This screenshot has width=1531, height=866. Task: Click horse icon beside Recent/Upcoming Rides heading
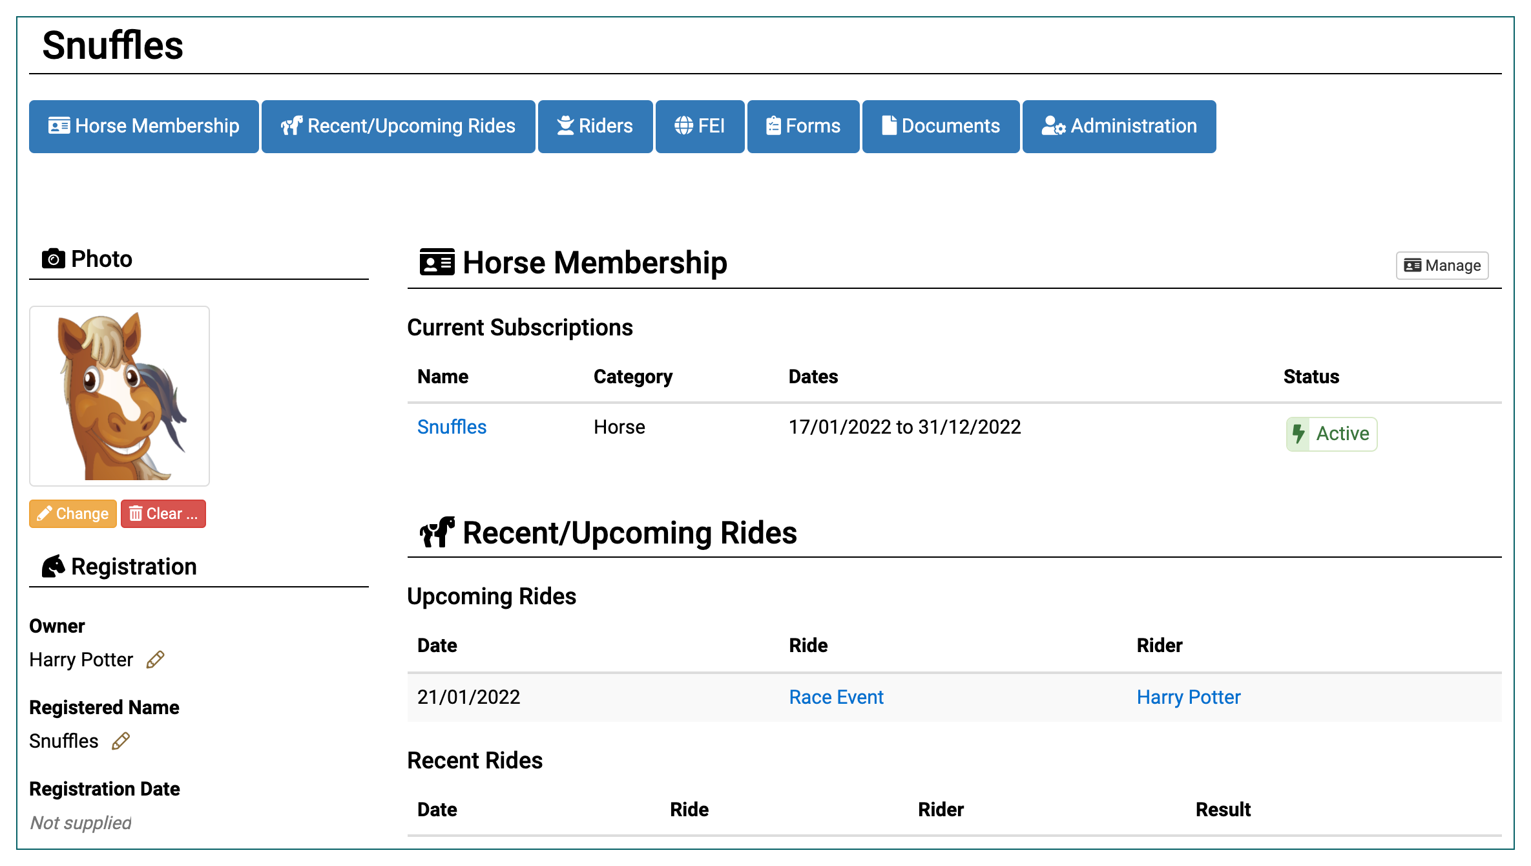click(x=437, y=533)
